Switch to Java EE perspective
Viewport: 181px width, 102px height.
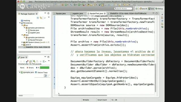point(143,9)
